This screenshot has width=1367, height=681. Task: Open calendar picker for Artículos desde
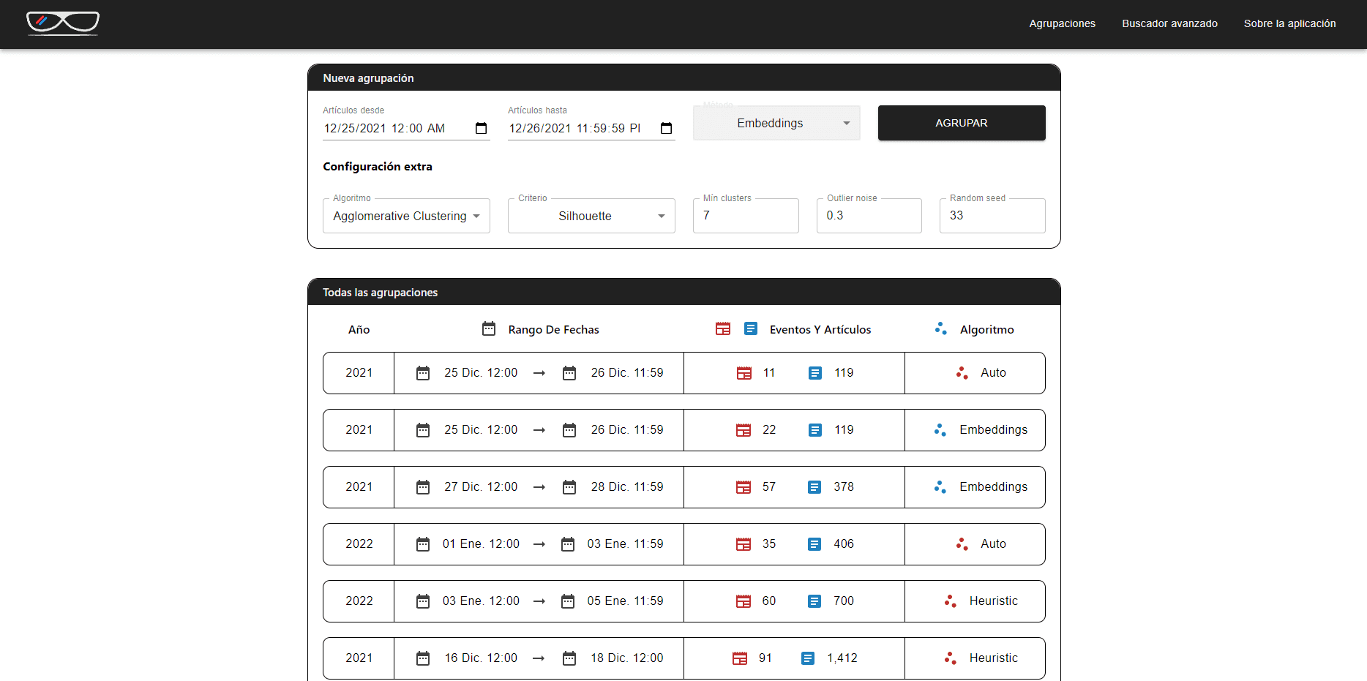point(481,129)
